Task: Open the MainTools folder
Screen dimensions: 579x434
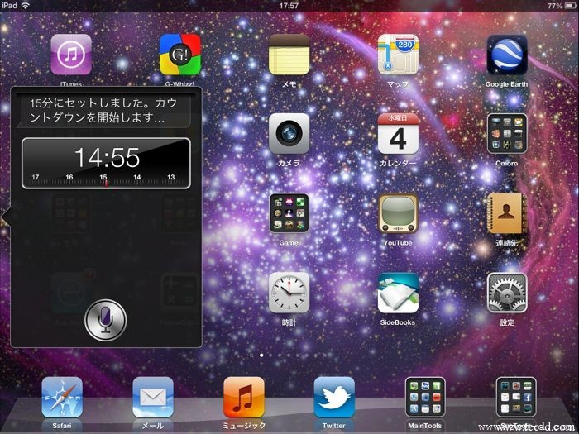Action: 425,397
